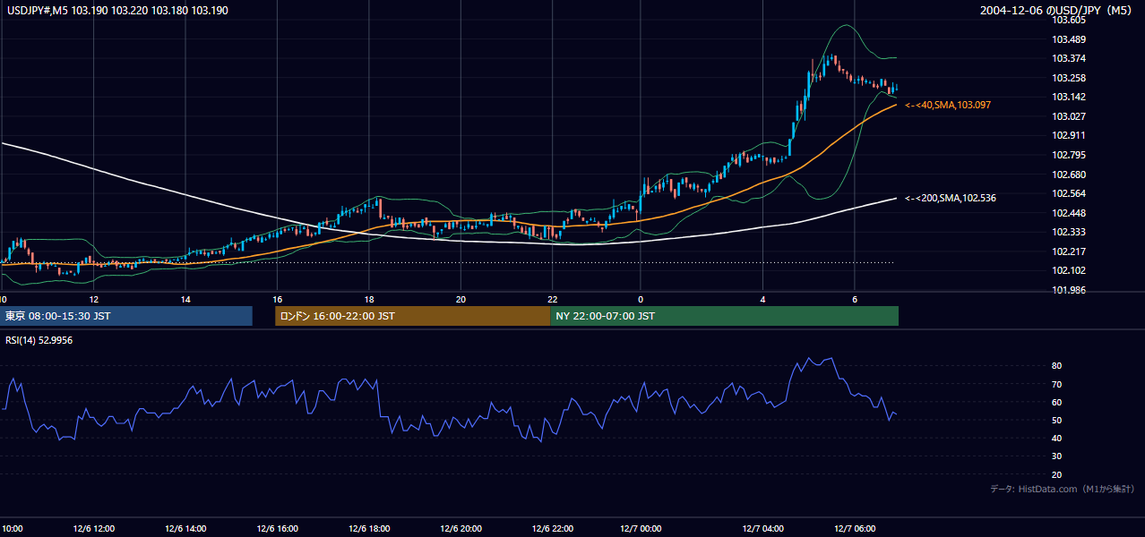Click the Tokyo session bar '東京 08:00-15:30 JST'
Screen dimensions: 1145x537
coord(126,316)
